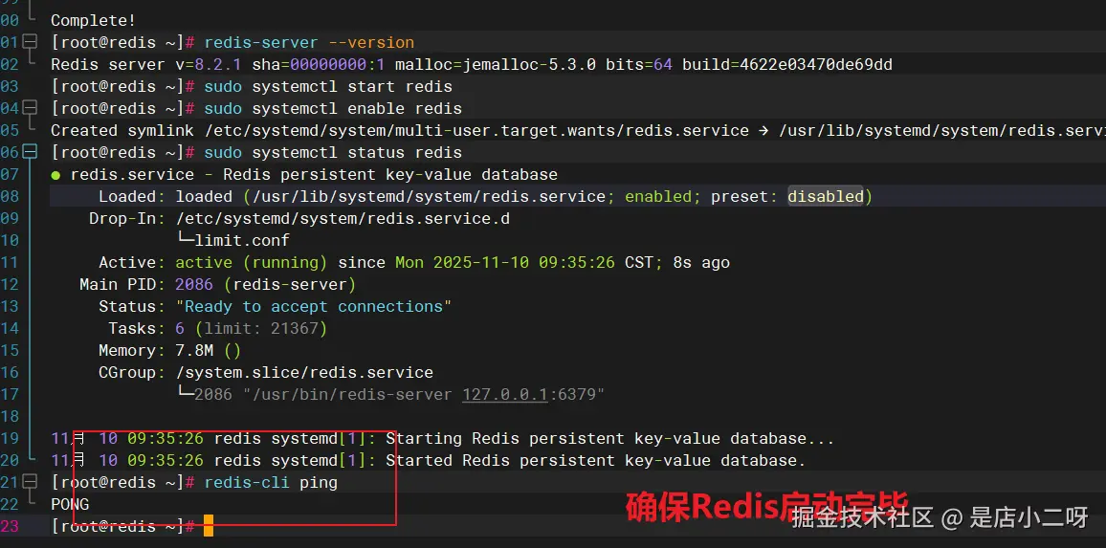Click the "Created symlink" output line

tap(579, 130)
